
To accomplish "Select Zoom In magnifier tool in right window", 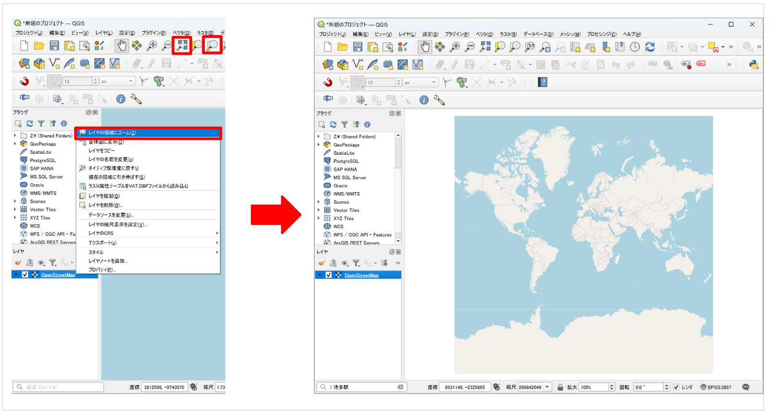I will point(455,47).
